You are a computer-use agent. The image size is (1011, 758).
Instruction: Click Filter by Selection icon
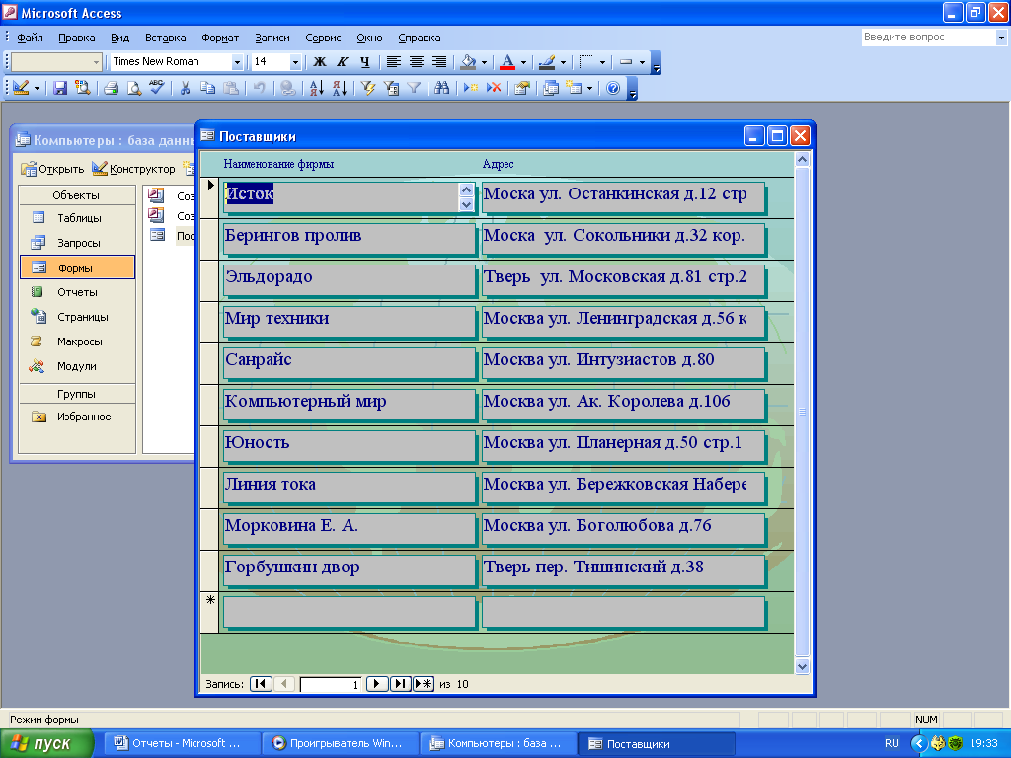(x=368, y=88)
